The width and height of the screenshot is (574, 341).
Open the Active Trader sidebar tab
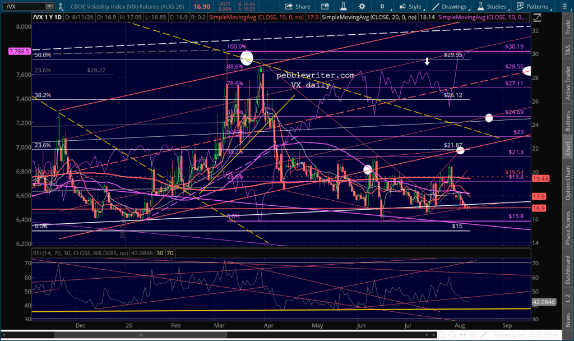point(568,83)
